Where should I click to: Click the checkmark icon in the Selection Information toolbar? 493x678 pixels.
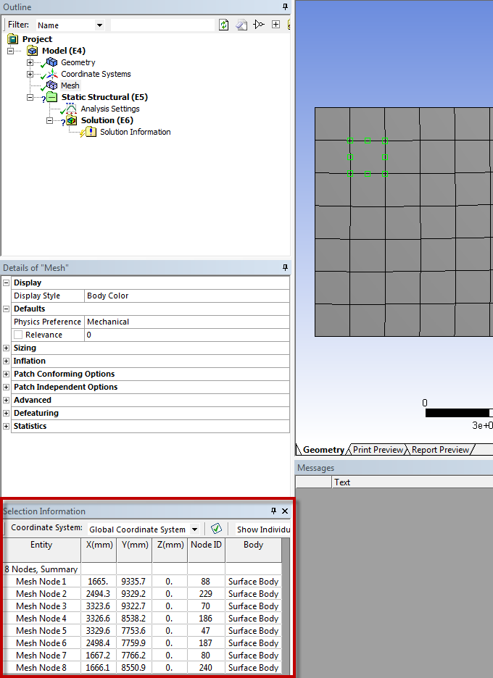[216, 528]
